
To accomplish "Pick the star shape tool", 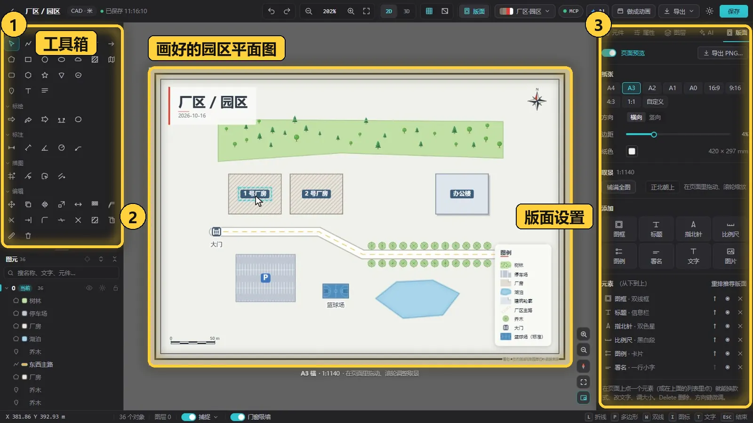I will coord(45,75).
